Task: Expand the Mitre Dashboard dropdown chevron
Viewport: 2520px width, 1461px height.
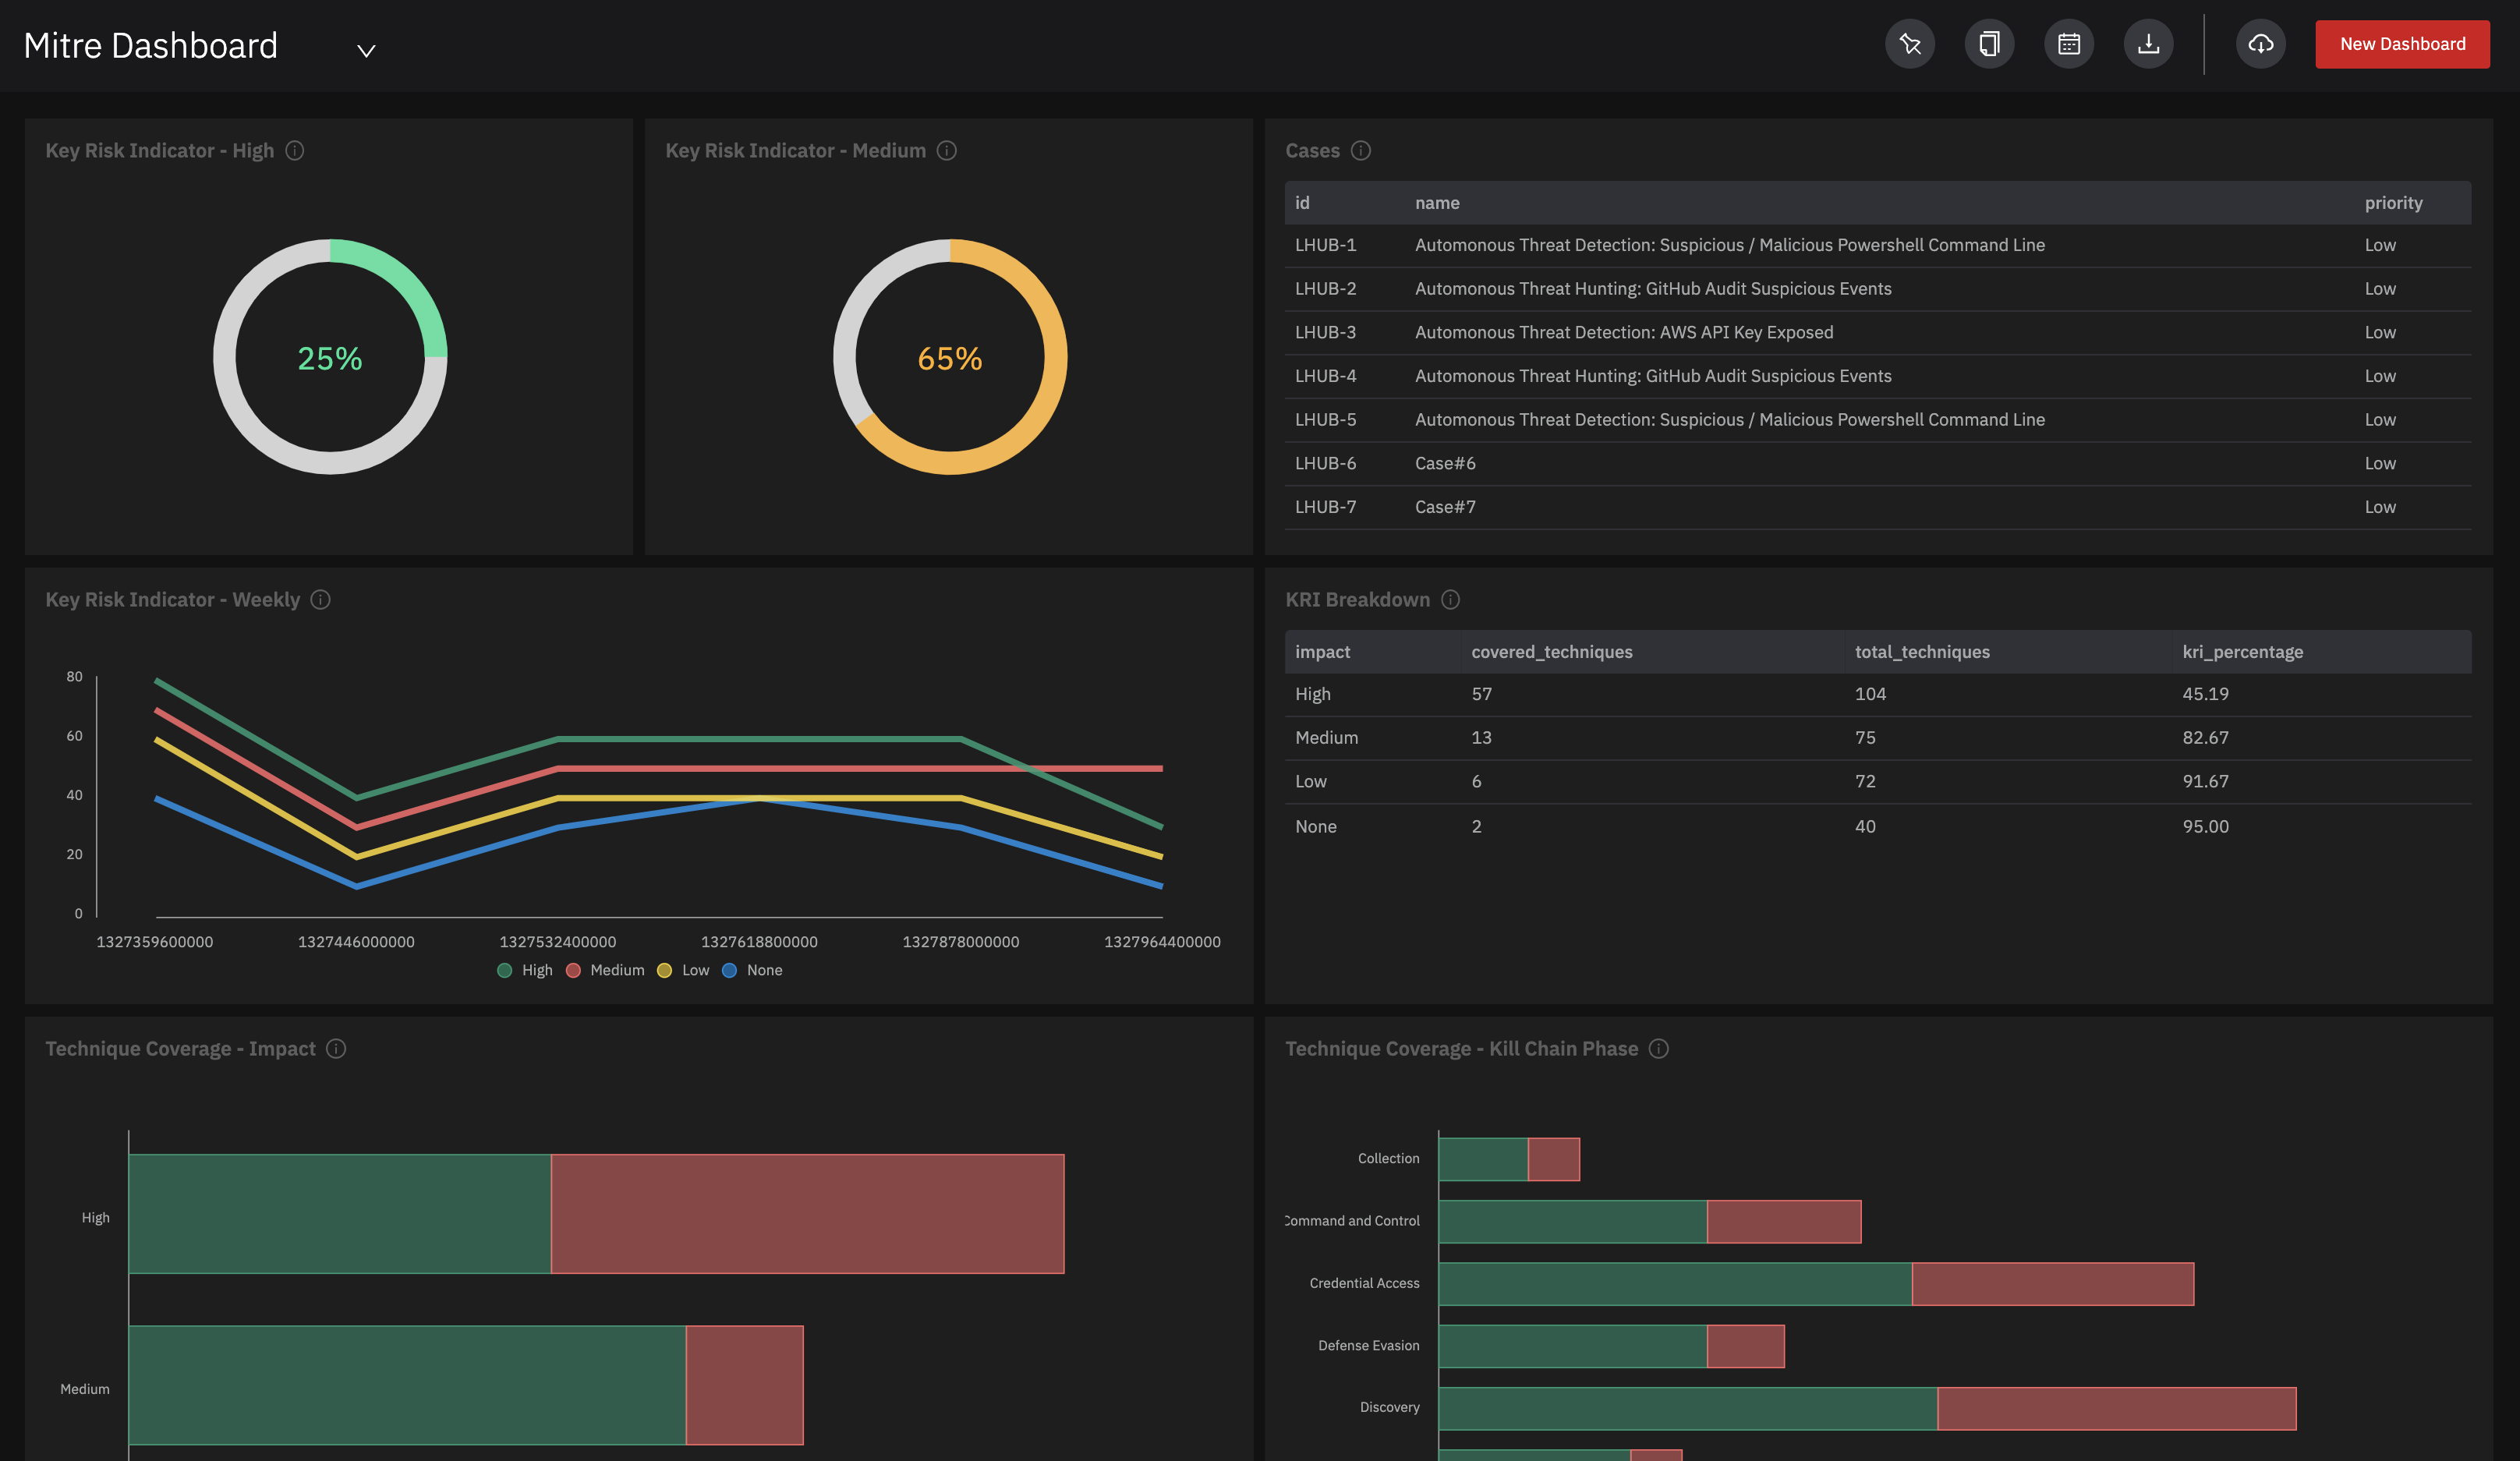Action: [x=366, y=50]
